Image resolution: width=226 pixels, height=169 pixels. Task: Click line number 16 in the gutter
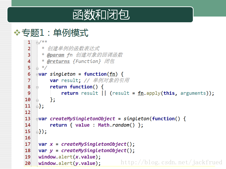pyautogui.click(x=28, y=138)
